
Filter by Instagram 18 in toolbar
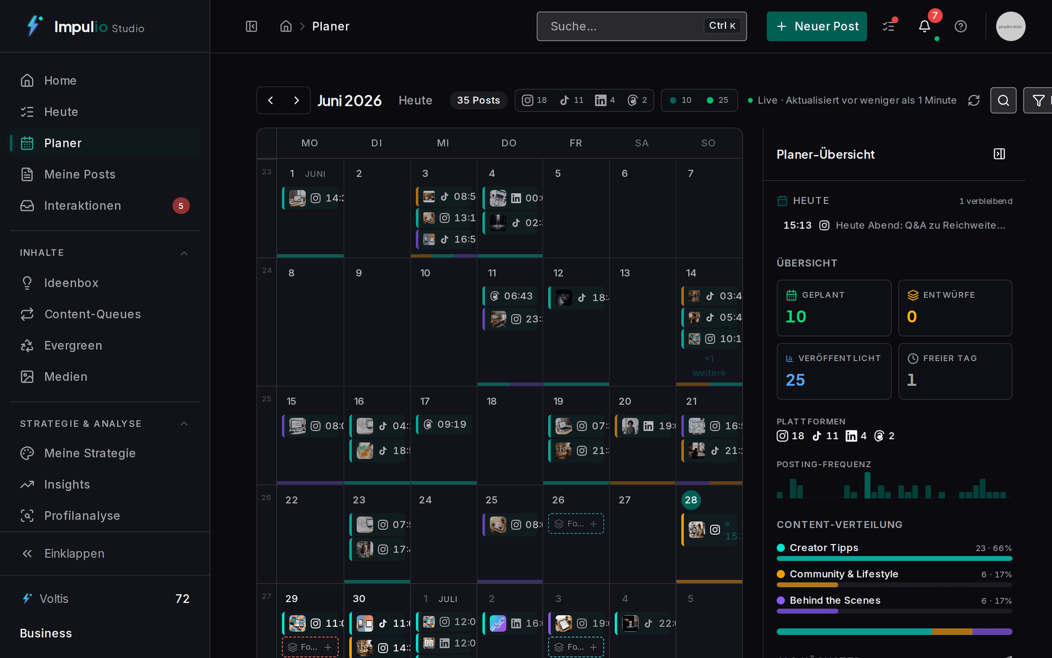(534, 100)
